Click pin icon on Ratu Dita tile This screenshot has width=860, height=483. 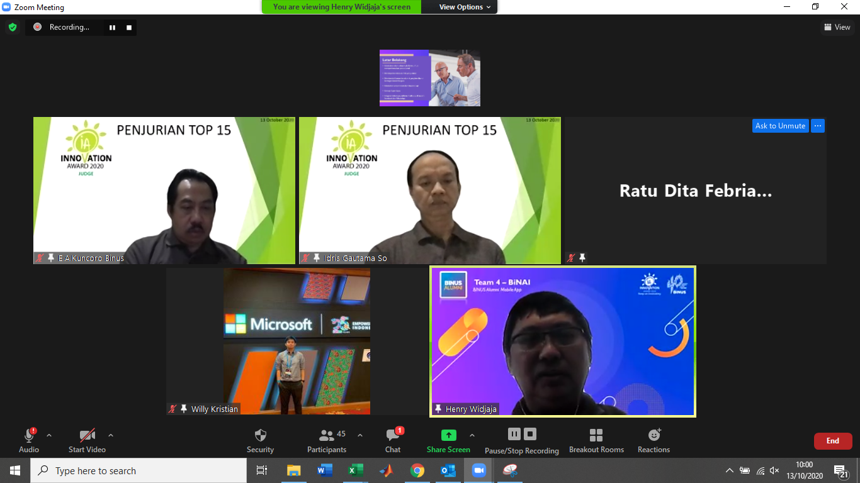[582, 258]
